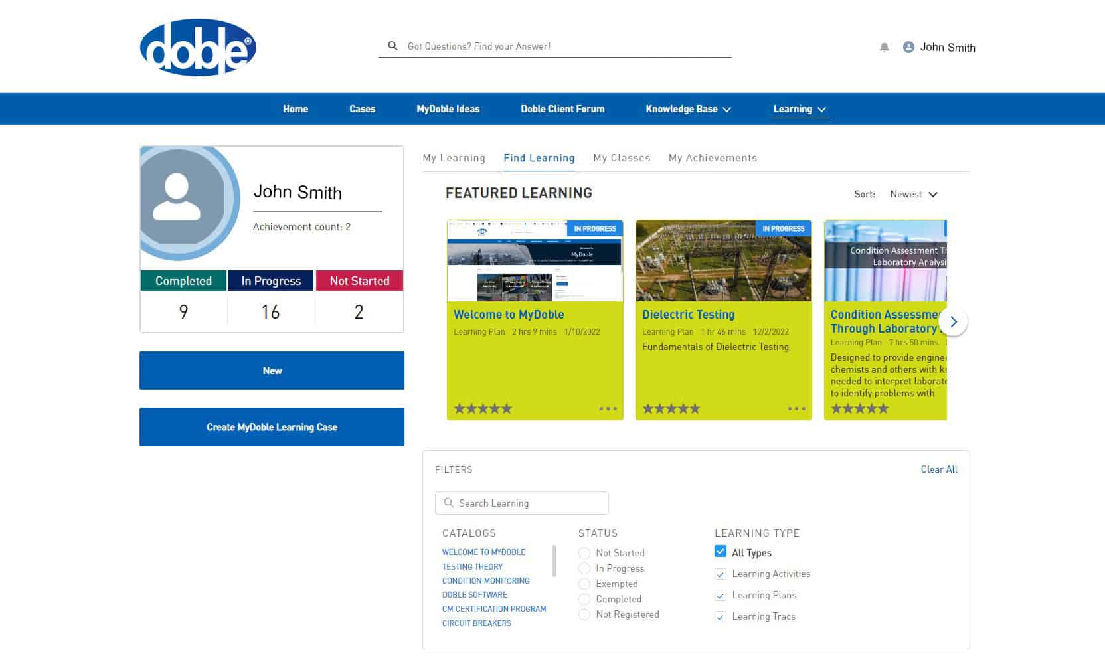Select DOBLE SOFTWARE catalog
Screen dimensions: 1105x664
475,595
